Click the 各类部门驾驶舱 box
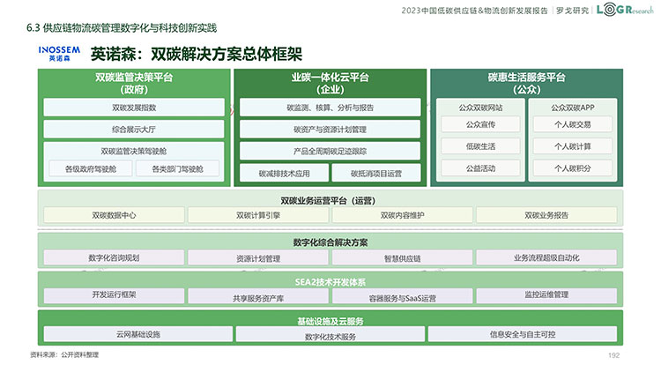Image resolution: width=661 pixels, height=372 pixels. 177,168
